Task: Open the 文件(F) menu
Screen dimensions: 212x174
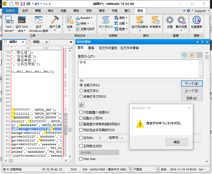Action: click(10, 11)
